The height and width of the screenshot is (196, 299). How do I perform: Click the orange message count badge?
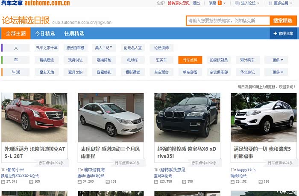coord(220,3)
